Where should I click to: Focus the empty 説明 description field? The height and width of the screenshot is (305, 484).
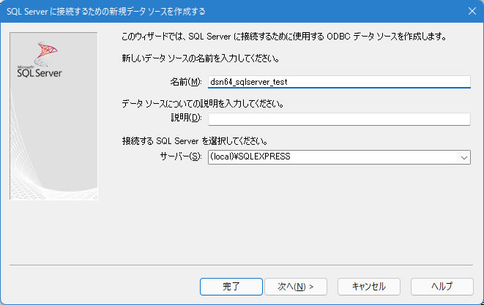tap(338, 119)
